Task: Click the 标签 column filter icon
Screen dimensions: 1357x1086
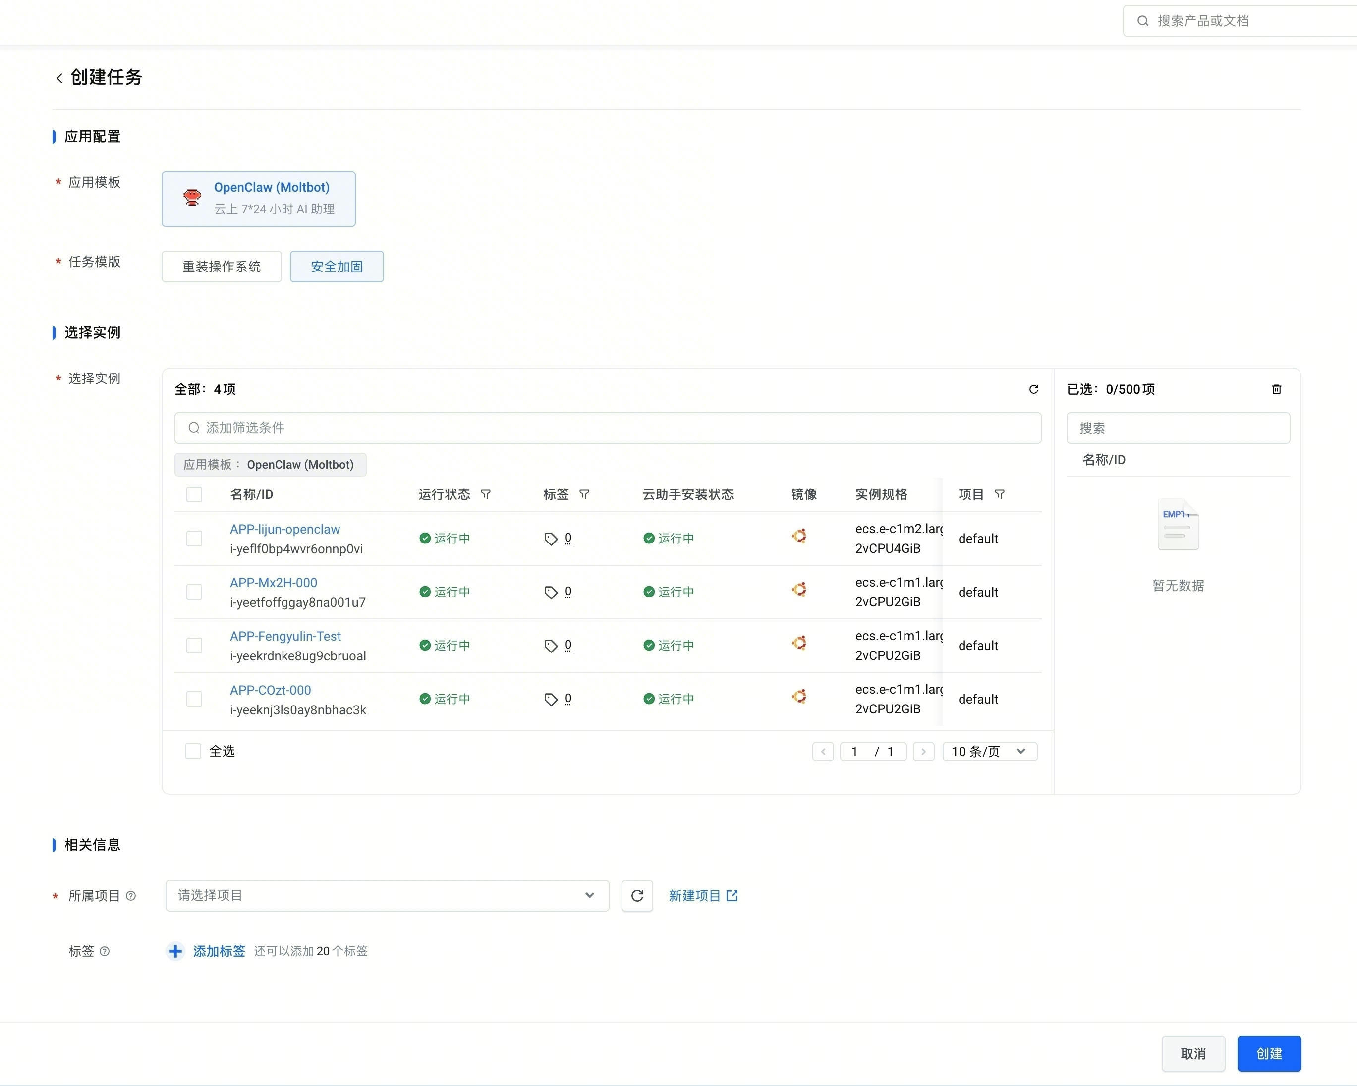Action: (x=584, y=494)
